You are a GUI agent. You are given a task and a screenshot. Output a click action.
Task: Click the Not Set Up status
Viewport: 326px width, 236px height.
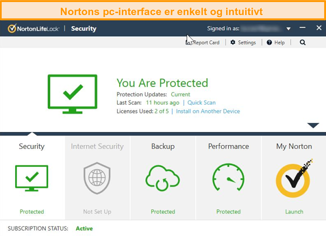[97, 211]
